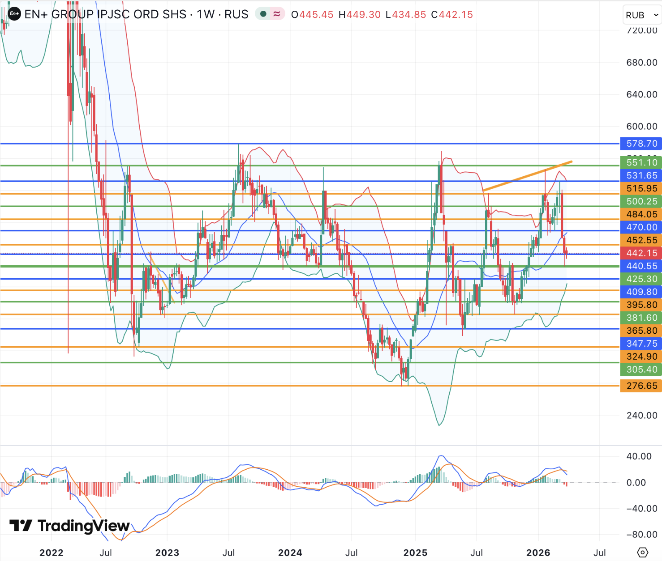Click the red 442.15 current price label
This screenshot has height=561, width=662.
click(x=641, y=253)
